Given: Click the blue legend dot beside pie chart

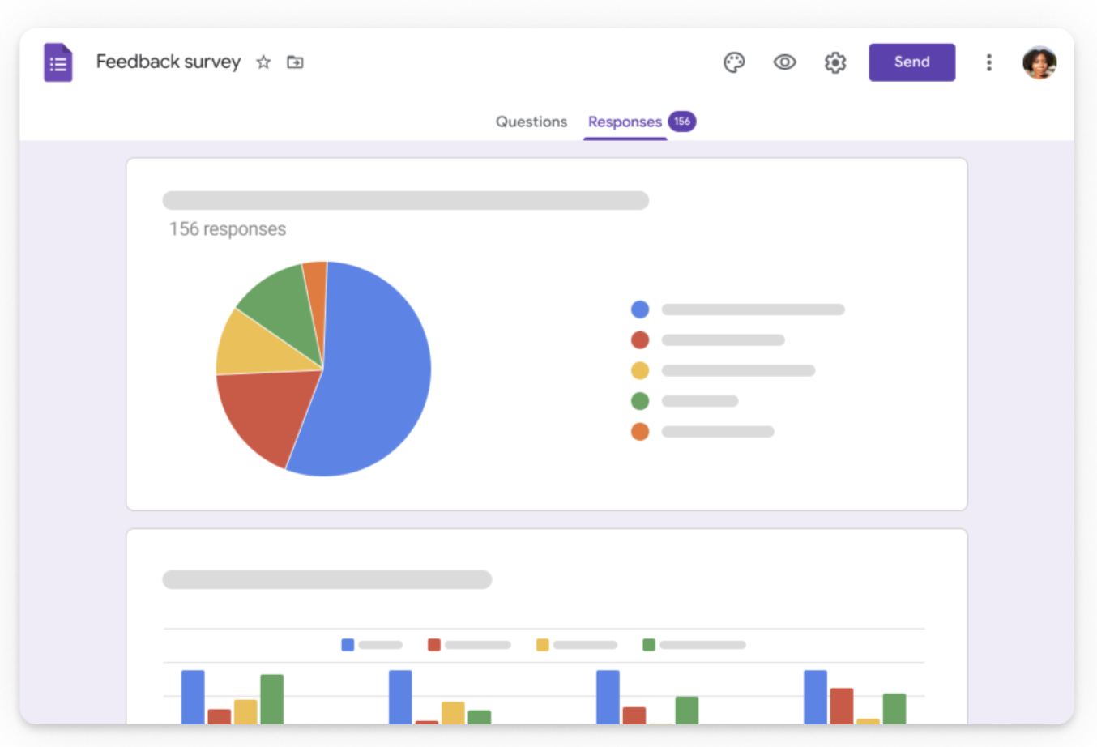Looking at the screenshot, I should click(x=640, y=309).
